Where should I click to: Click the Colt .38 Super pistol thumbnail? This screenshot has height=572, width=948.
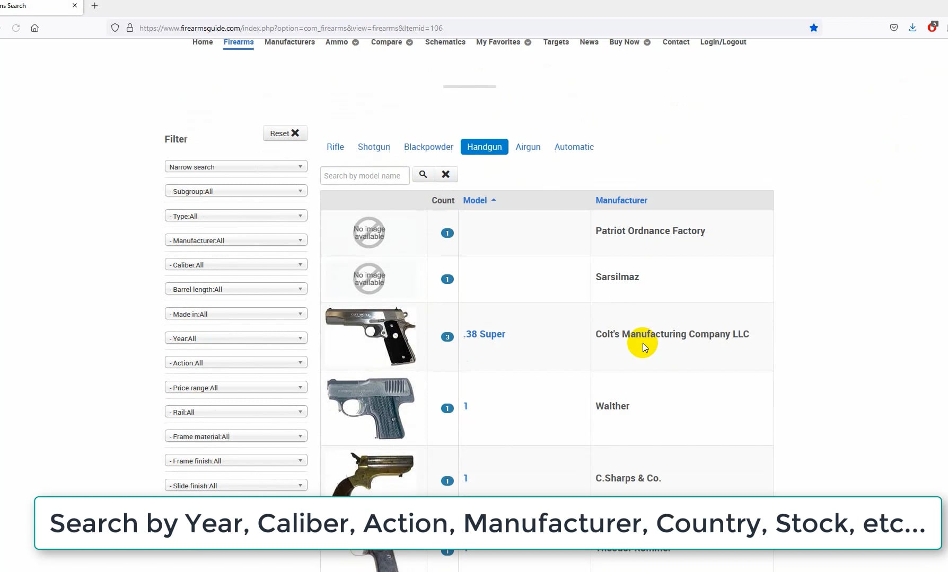click(x=371, y=336)
